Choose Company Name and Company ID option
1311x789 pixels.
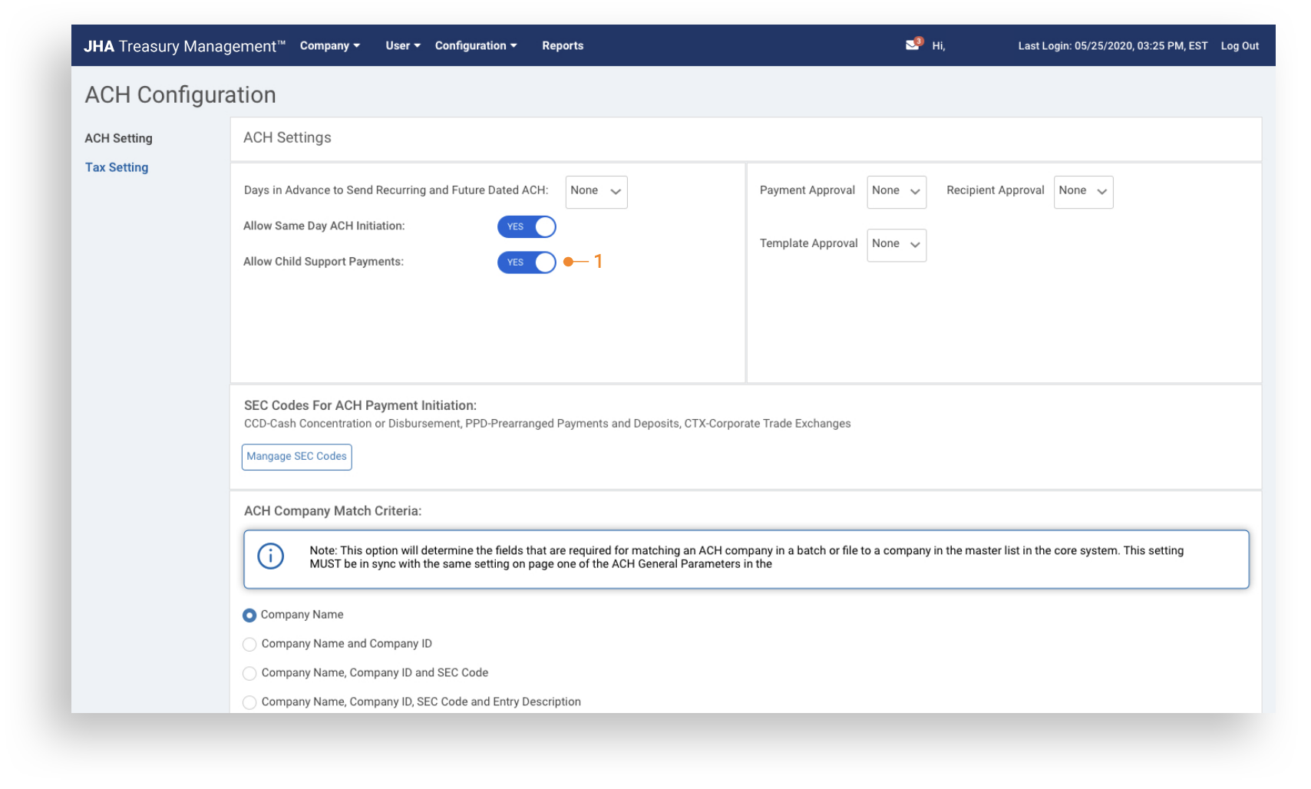point(249,645)
